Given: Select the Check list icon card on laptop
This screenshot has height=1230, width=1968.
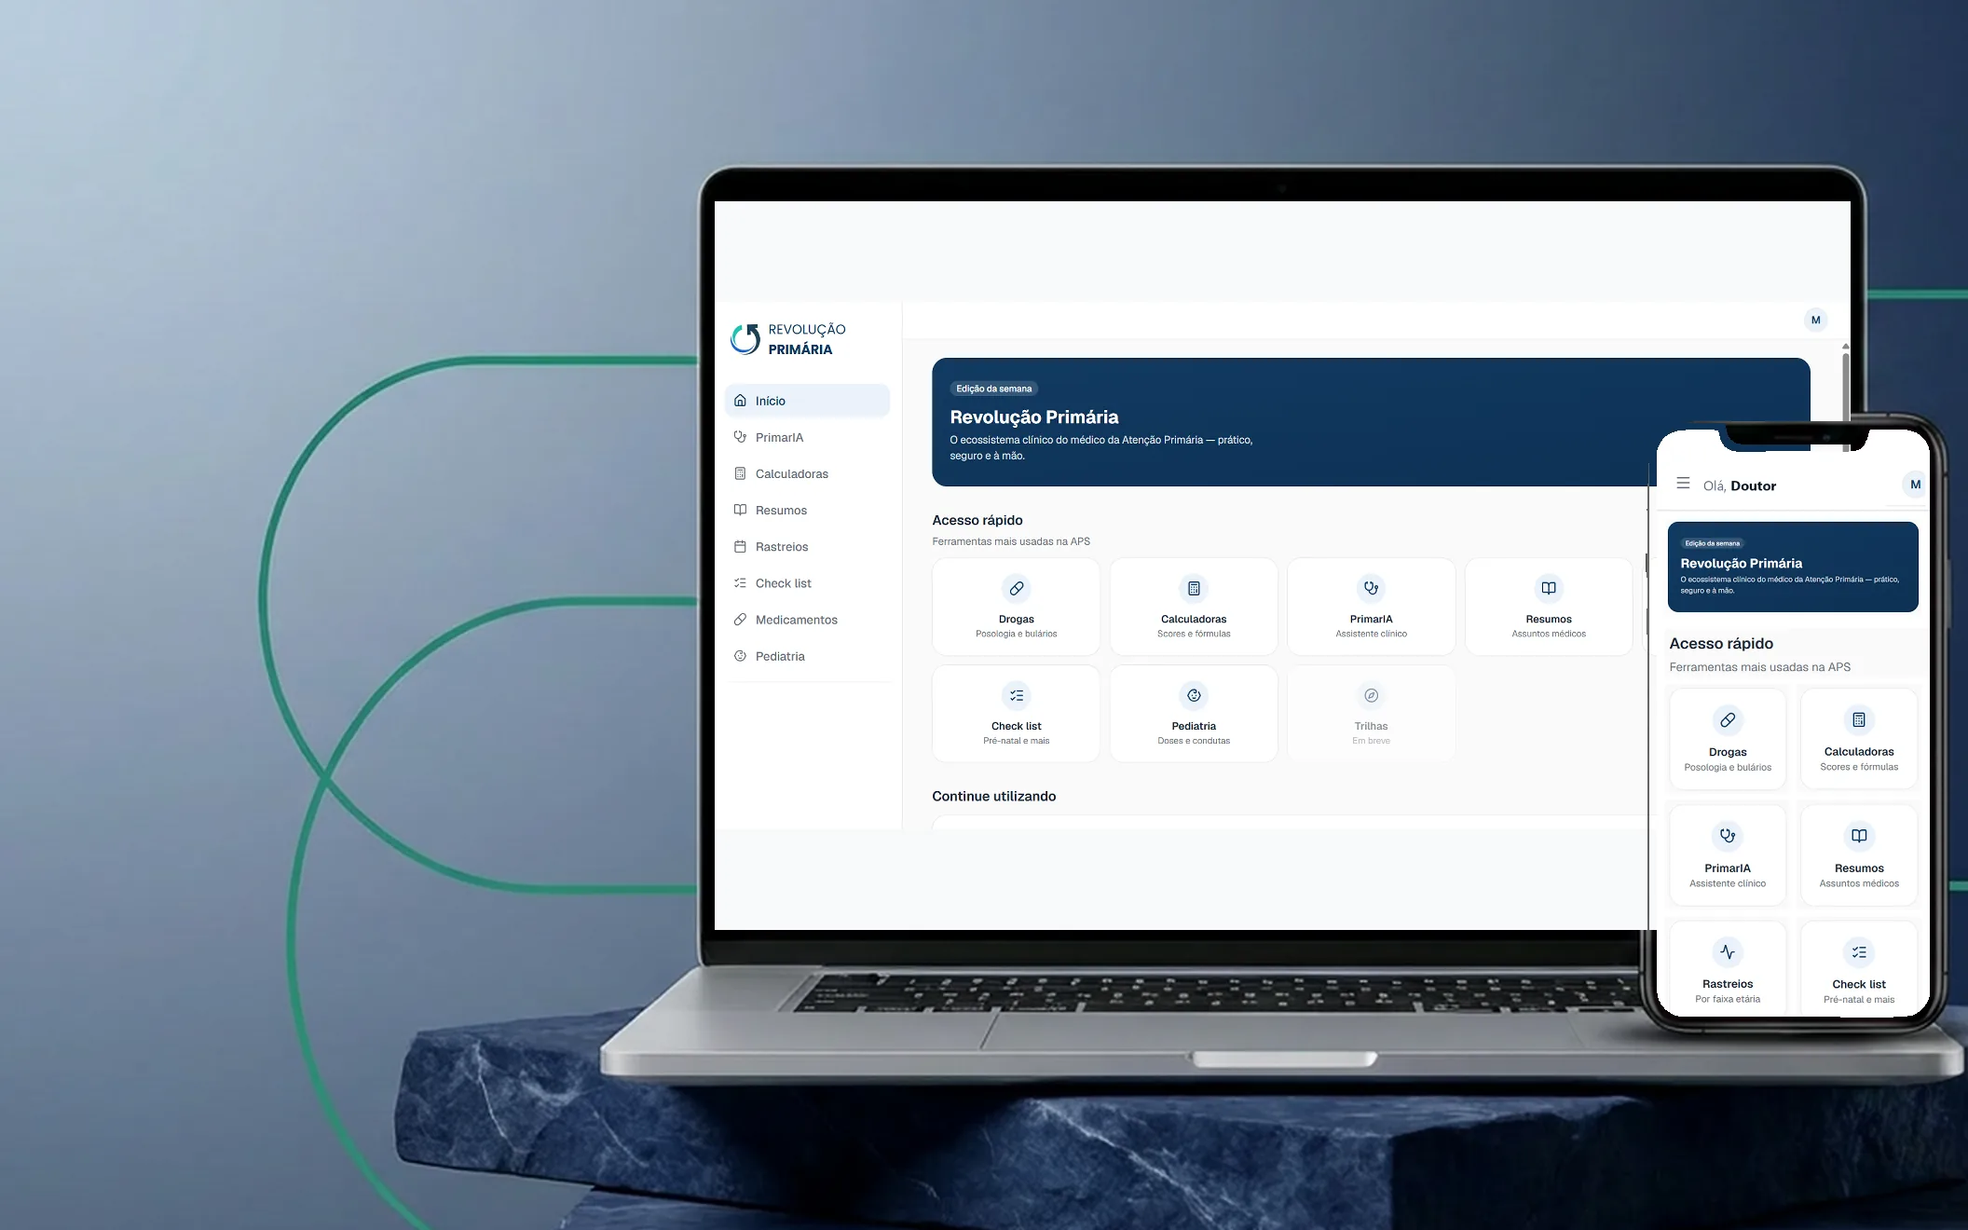Looking at the screenshot, I should pos(1016,714).
